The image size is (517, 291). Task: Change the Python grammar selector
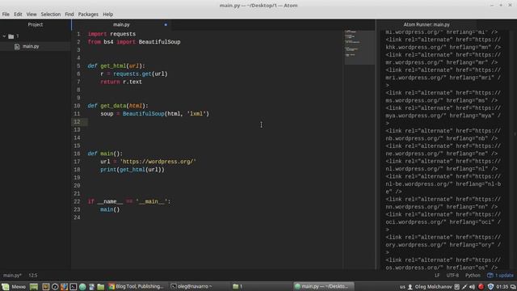(473, 275)
